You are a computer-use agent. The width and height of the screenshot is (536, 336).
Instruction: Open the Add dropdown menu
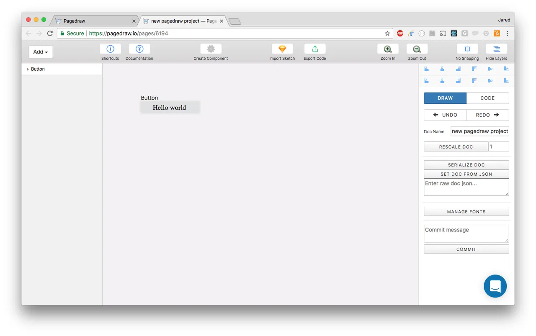click(41, 52)
